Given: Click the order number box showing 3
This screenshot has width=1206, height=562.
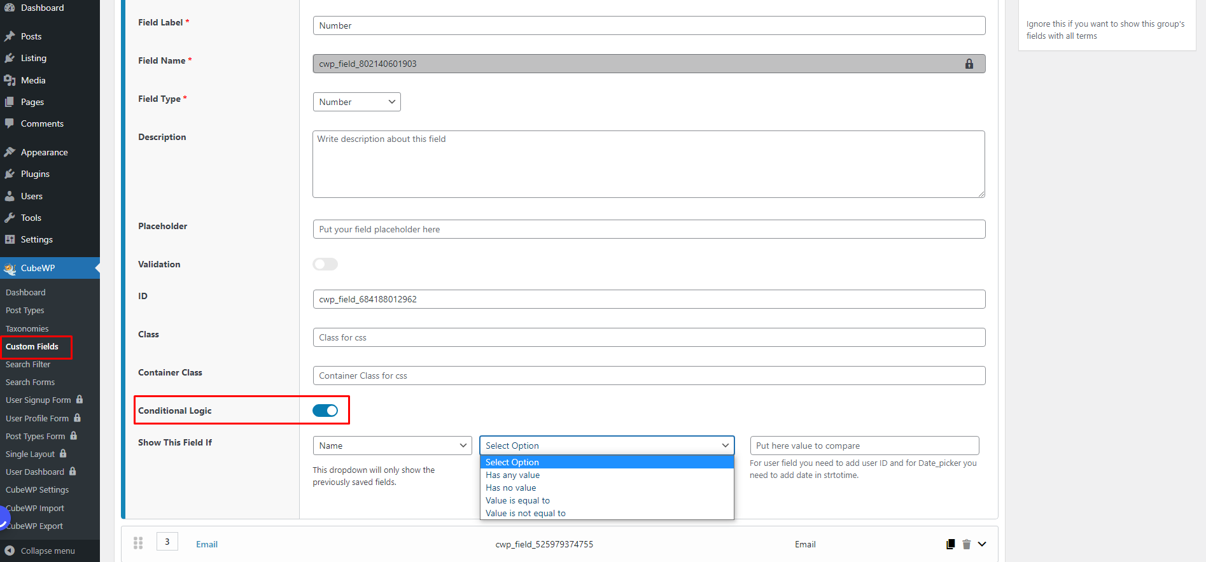Looking at the screenshot, I should (x=167, y=542).
